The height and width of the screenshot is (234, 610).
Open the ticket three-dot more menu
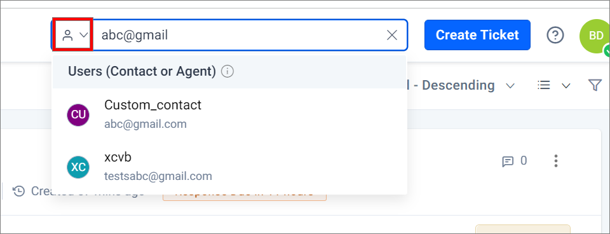[556, 161]
